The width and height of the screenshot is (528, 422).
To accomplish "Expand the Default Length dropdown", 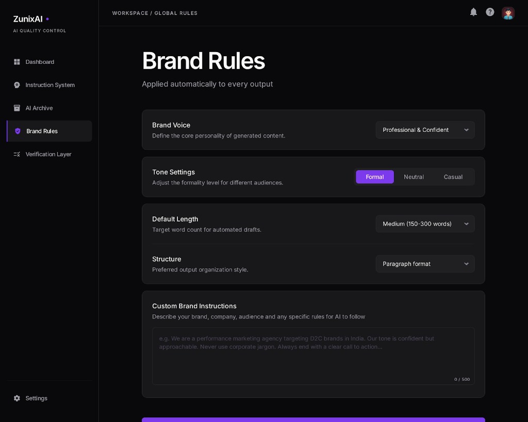I will (x=425, y=224).
